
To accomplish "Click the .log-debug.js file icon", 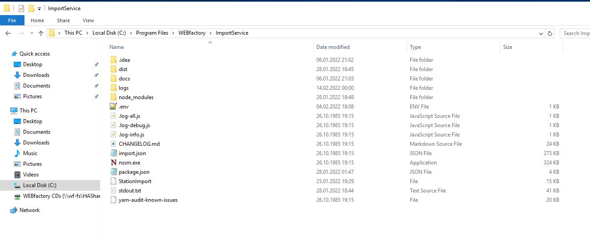I will 113,125.
